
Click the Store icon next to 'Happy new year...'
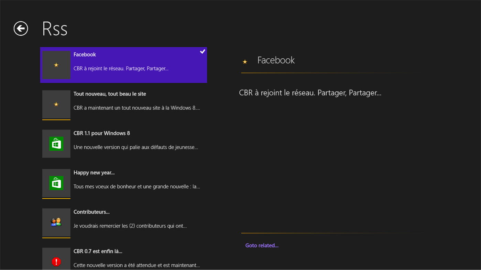pos(56,183)
